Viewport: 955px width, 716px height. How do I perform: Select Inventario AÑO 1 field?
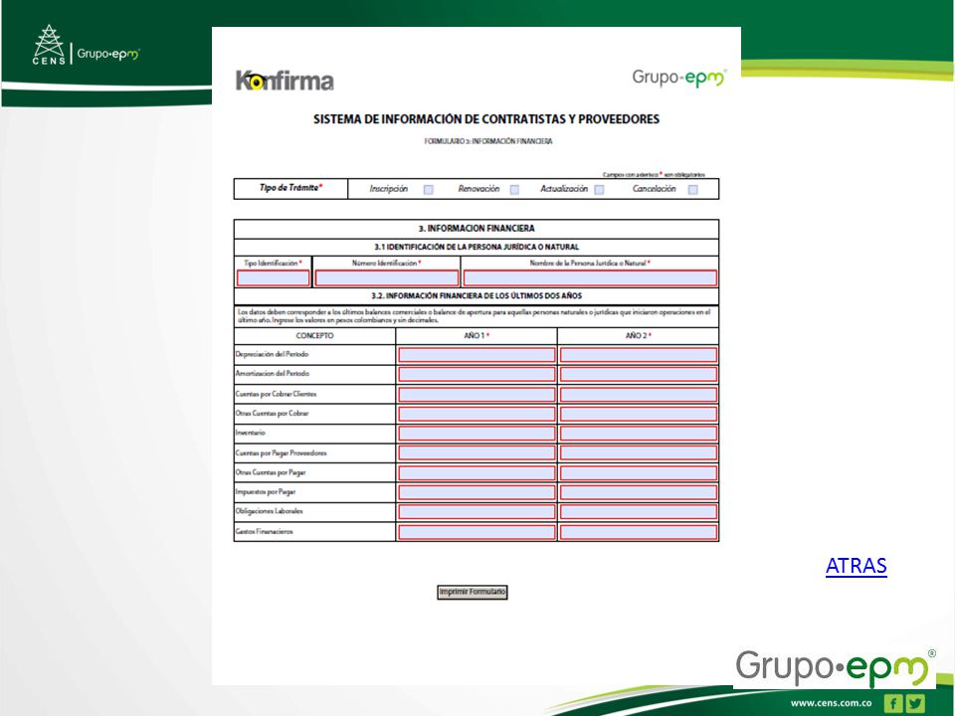[x=477, y=434]
